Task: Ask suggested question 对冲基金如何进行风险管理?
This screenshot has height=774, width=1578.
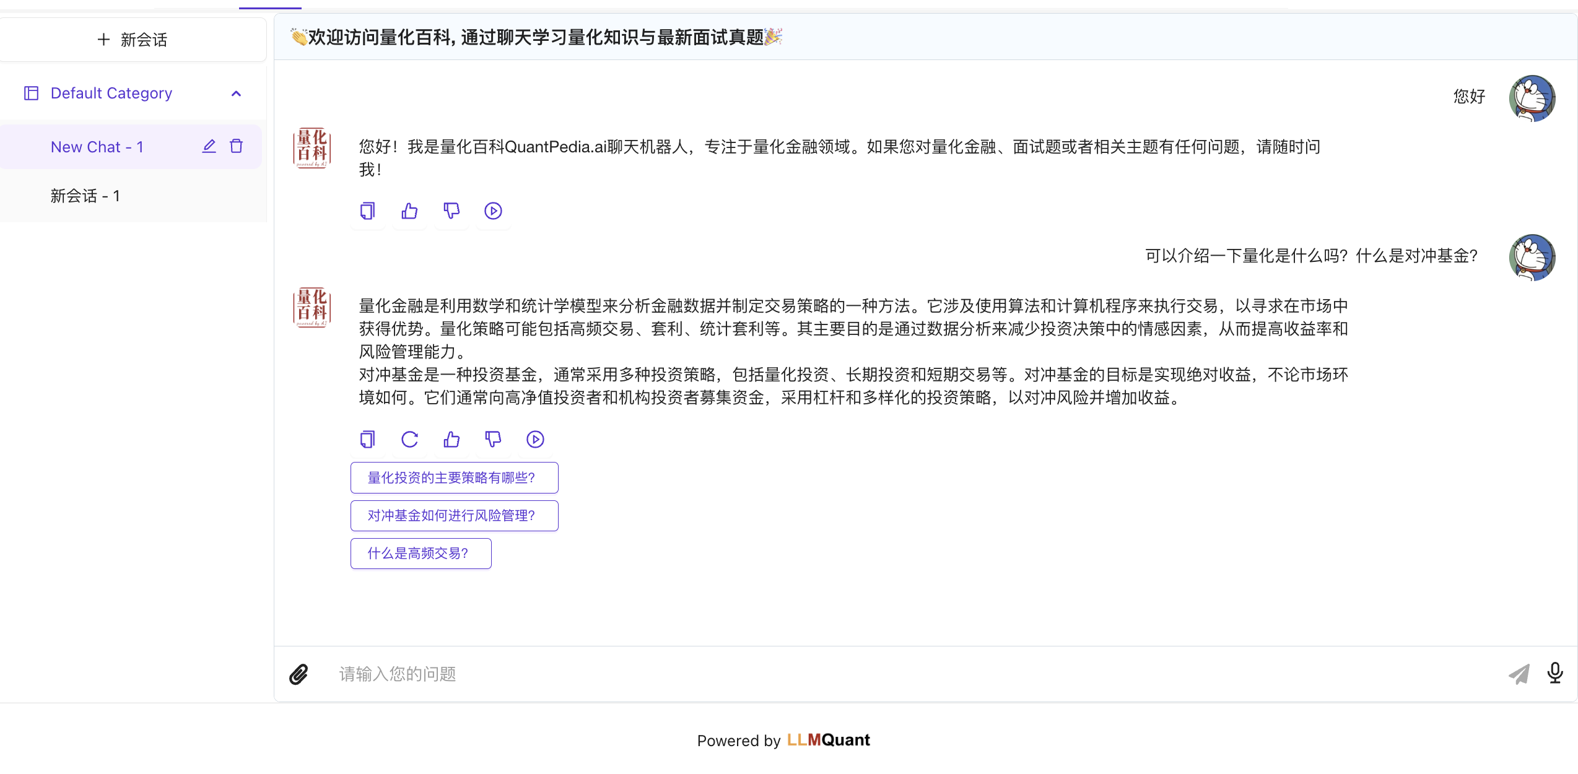Action: click(x=454, y=516)
